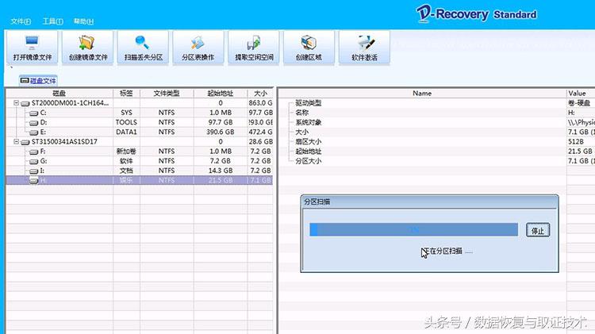595x334 pixels.
Task: Click the 390.6 GB start address cell
Action: [x=221, y=132]
